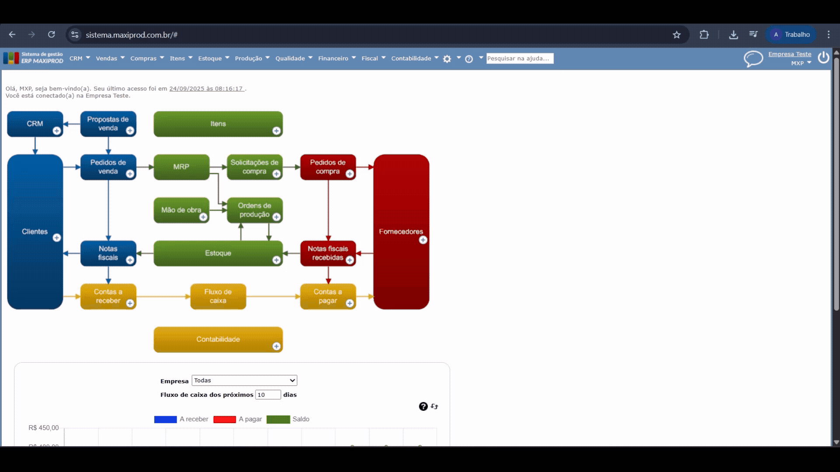This screenshot has width=840, height=472.
Task: Click the Empresa Teste link
Action: 790,54
